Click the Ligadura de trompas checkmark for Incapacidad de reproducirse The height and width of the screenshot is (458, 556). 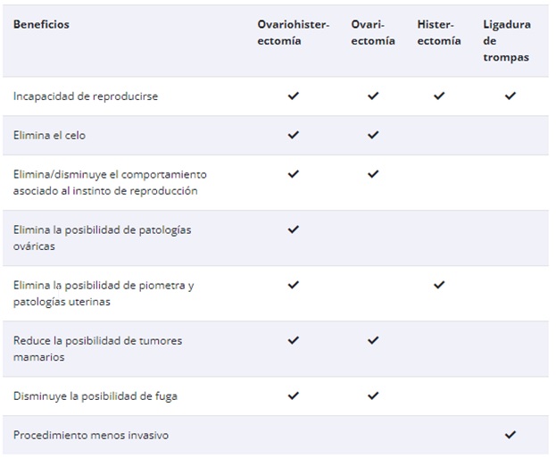tap(510, 96)
